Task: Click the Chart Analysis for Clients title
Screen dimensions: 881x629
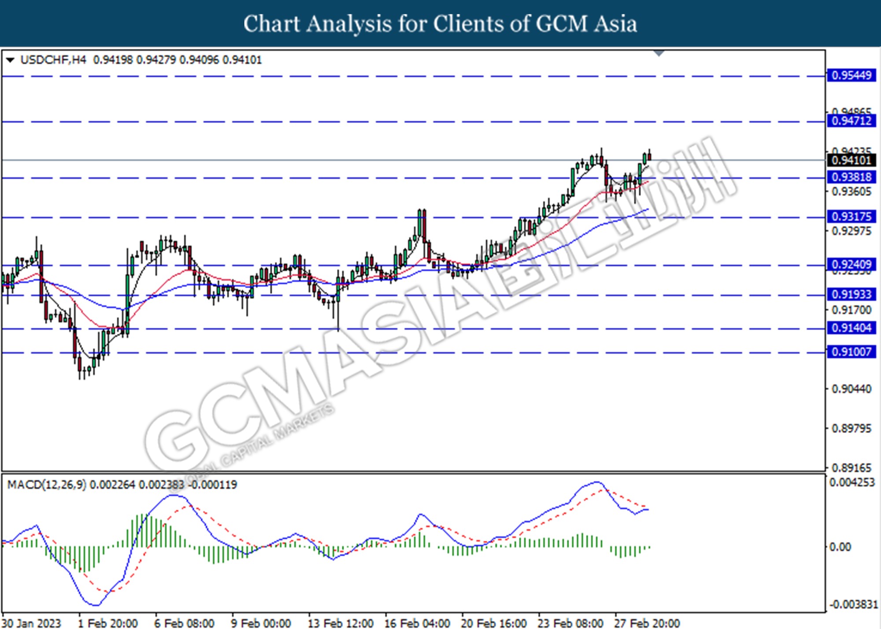Action: coord(440,24)
